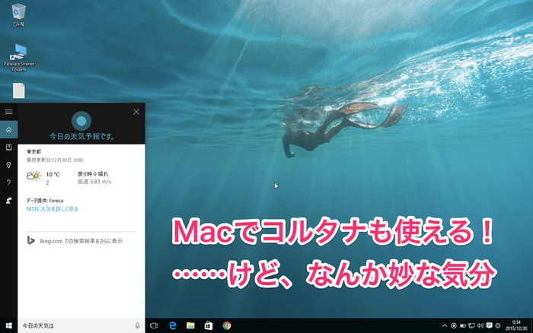
Task: Click the 10 °C temperature reading
Action: (x=53, y=174)
